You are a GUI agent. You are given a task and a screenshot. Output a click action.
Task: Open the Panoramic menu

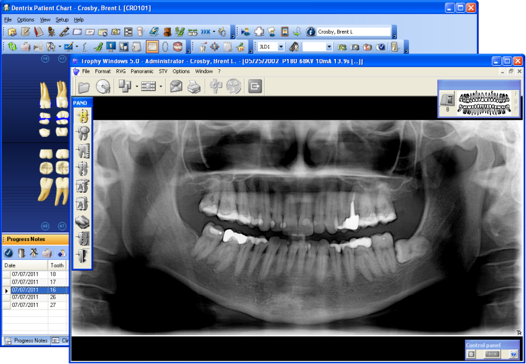point(142,71)
